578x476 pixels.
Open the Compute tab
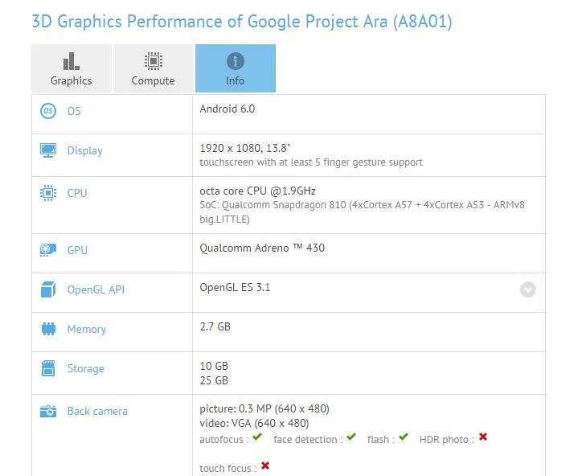[154, 68]
